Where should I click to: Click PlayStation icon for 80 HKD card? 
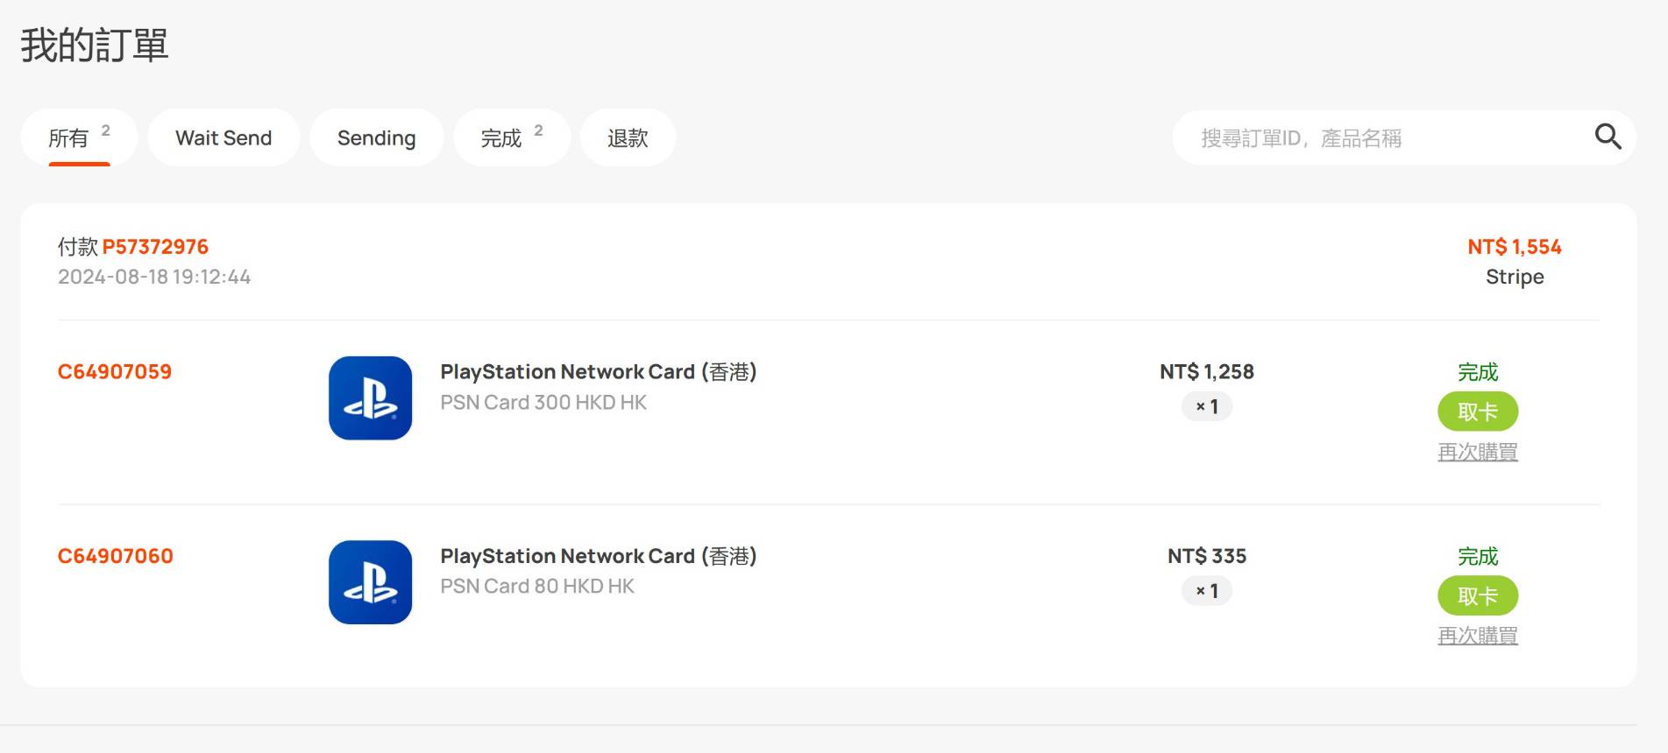pos(370,581)
